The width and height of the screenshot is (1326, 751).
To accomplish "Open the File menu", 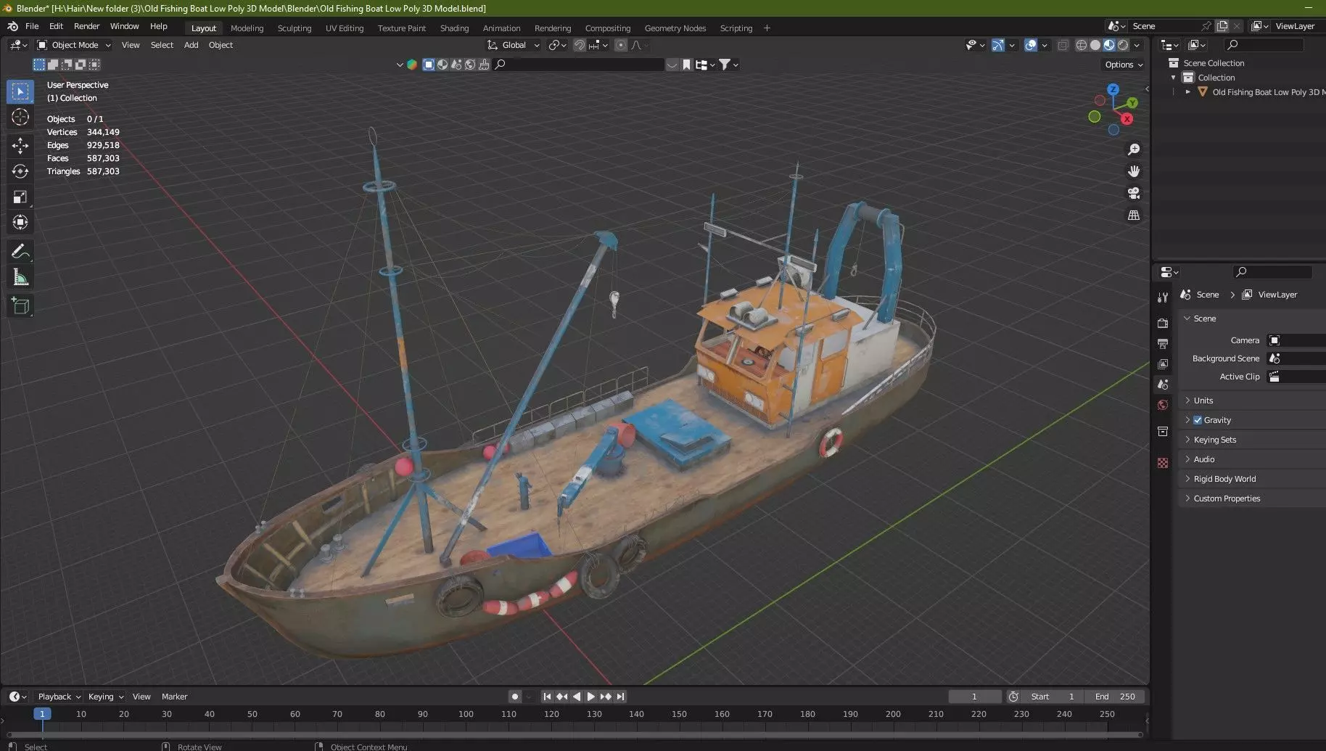I will coord(32,26).
